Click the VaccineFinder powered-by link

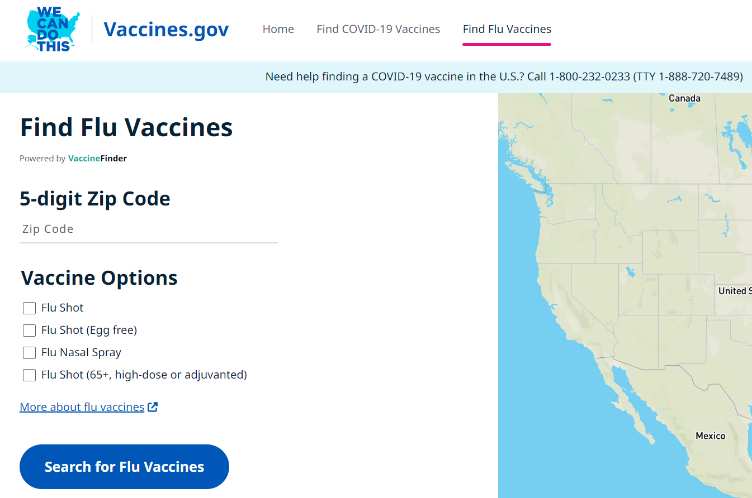coord(97,159)
